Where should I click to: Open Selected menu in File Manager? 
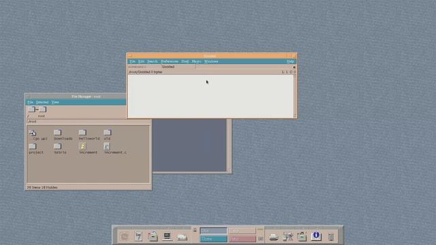[42, 102]
